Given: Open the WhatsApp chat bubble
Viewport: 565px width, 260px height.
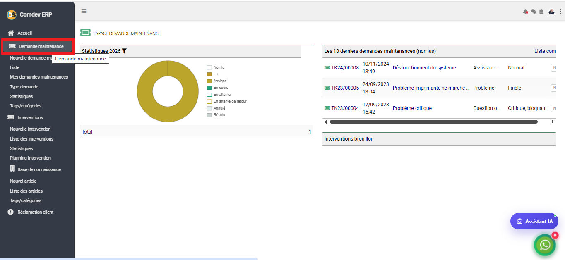Looking at the screenshot, I should [545, 245].
